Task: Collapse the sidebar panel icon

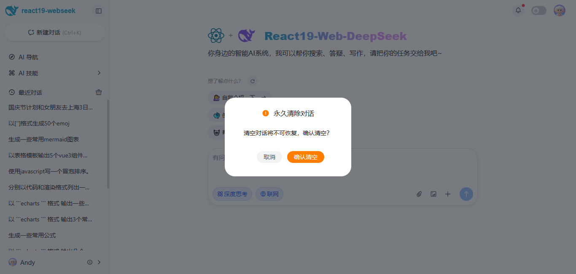Action: tap(99, 11)
